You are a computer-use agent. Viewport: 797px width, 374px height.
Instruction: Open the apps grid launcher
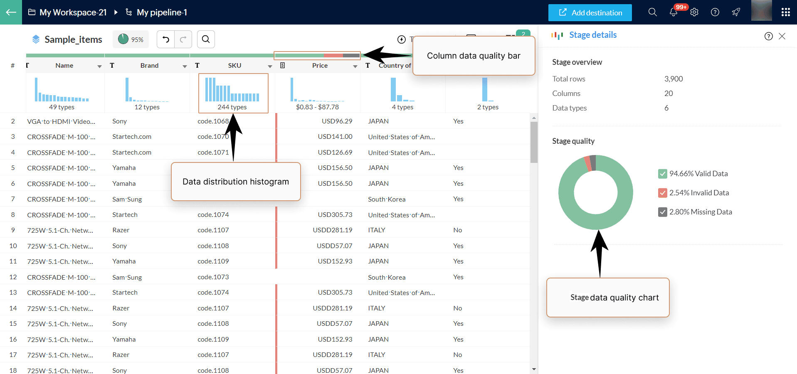pyautogui.click(x=785, y=12)
